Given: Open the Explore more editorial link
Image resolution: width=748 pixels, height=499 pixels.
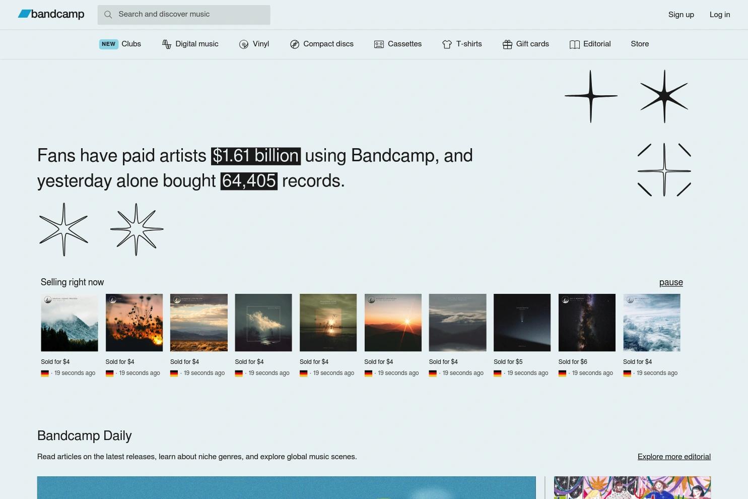Looking at the screenshot, I should (674, 457).
